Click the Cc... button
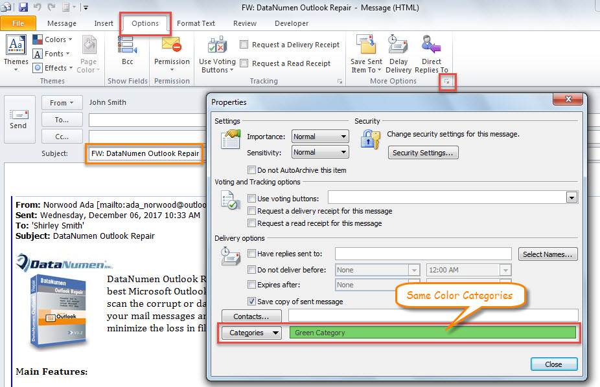Image resolution: width=600 pixels, height=387 pixels. click(x=62, y=137)
